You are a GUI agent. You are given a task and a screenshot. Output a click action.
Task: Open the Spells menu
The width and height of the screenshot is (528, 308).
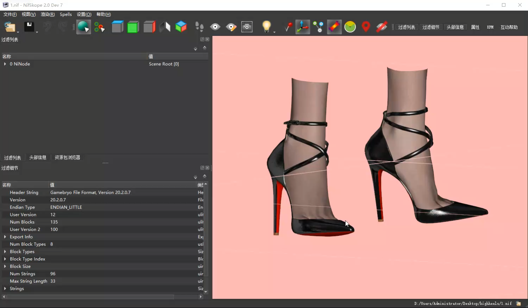[66, 14]
